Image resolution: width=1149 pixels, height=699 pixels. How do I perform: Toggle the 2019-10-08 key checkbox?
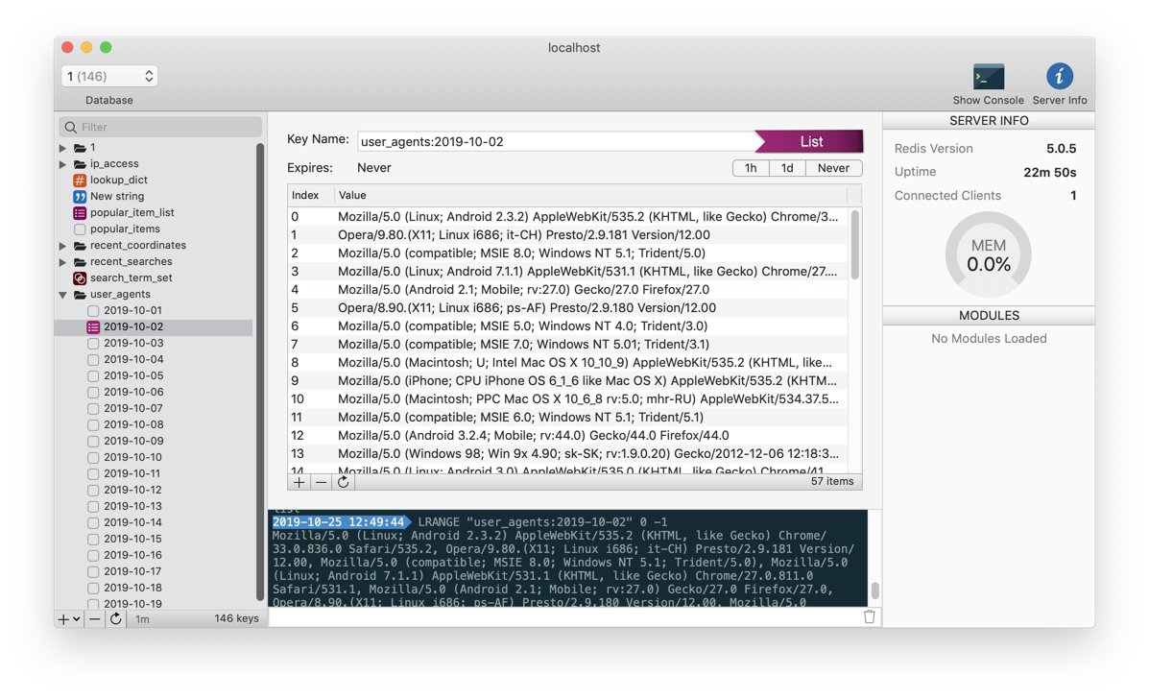[93, 425]
